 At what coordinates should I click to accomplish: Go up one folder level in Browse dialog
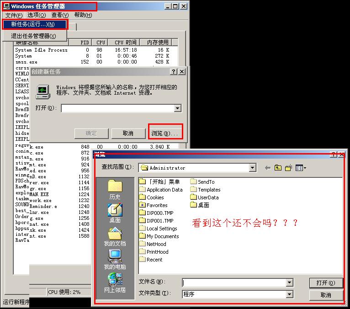click(278, 168)
